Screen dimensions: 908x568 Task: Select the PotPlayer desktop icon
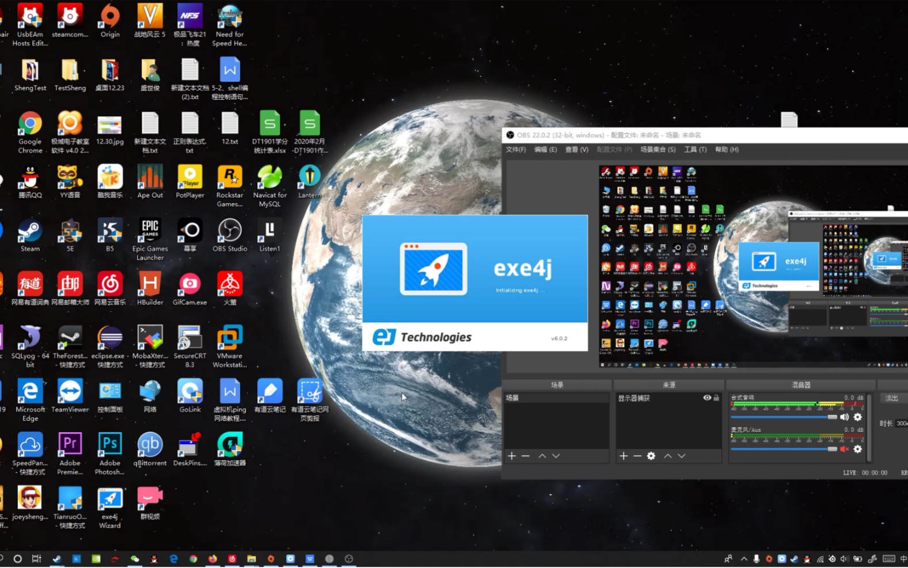[190, 182]
